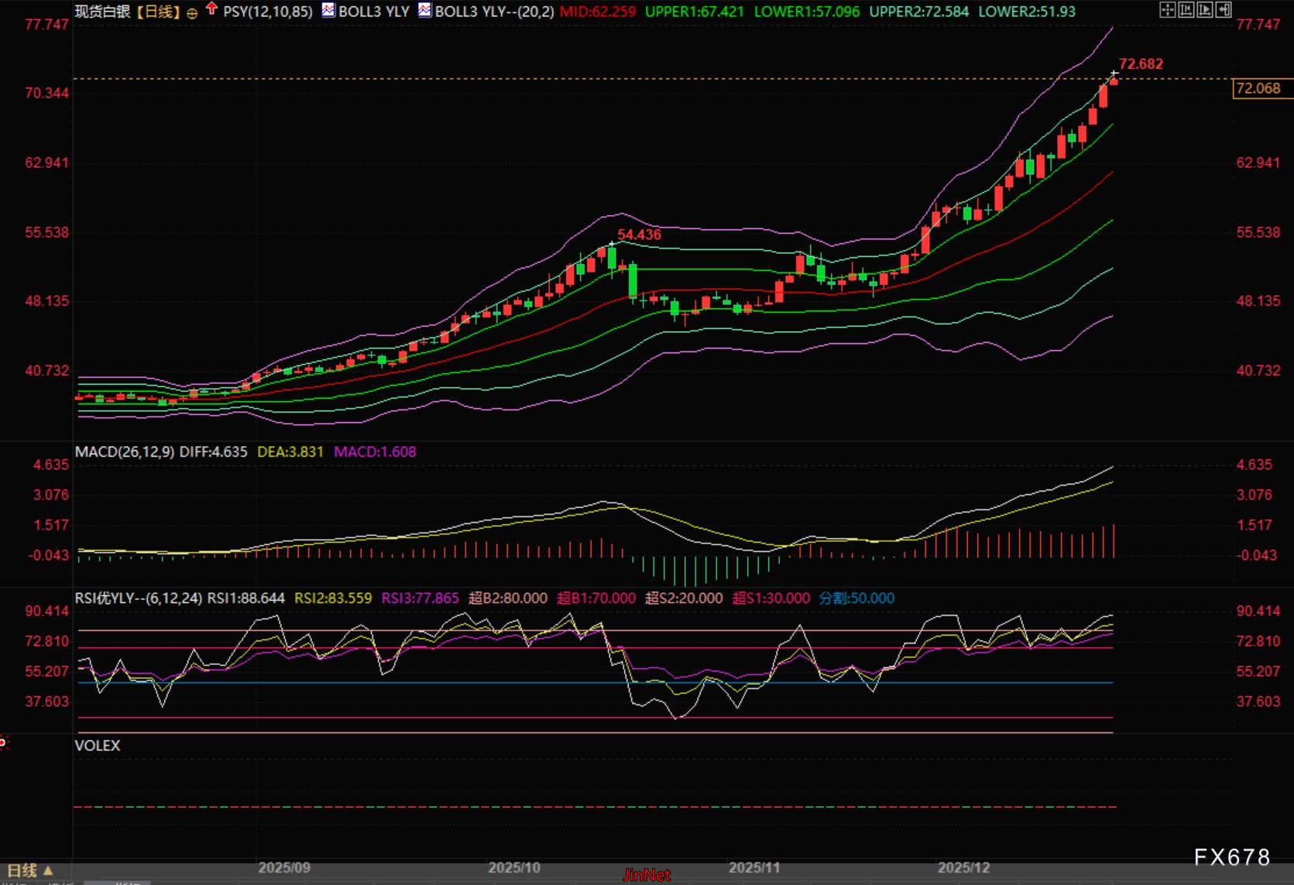1294x885 pixels.
Task: Click the chart icon before BOLL3 YLY
Action: (x=328, y=10)
